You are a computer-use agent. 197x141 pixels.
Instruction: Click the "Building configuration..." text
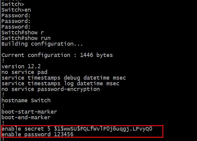[42, 44]
